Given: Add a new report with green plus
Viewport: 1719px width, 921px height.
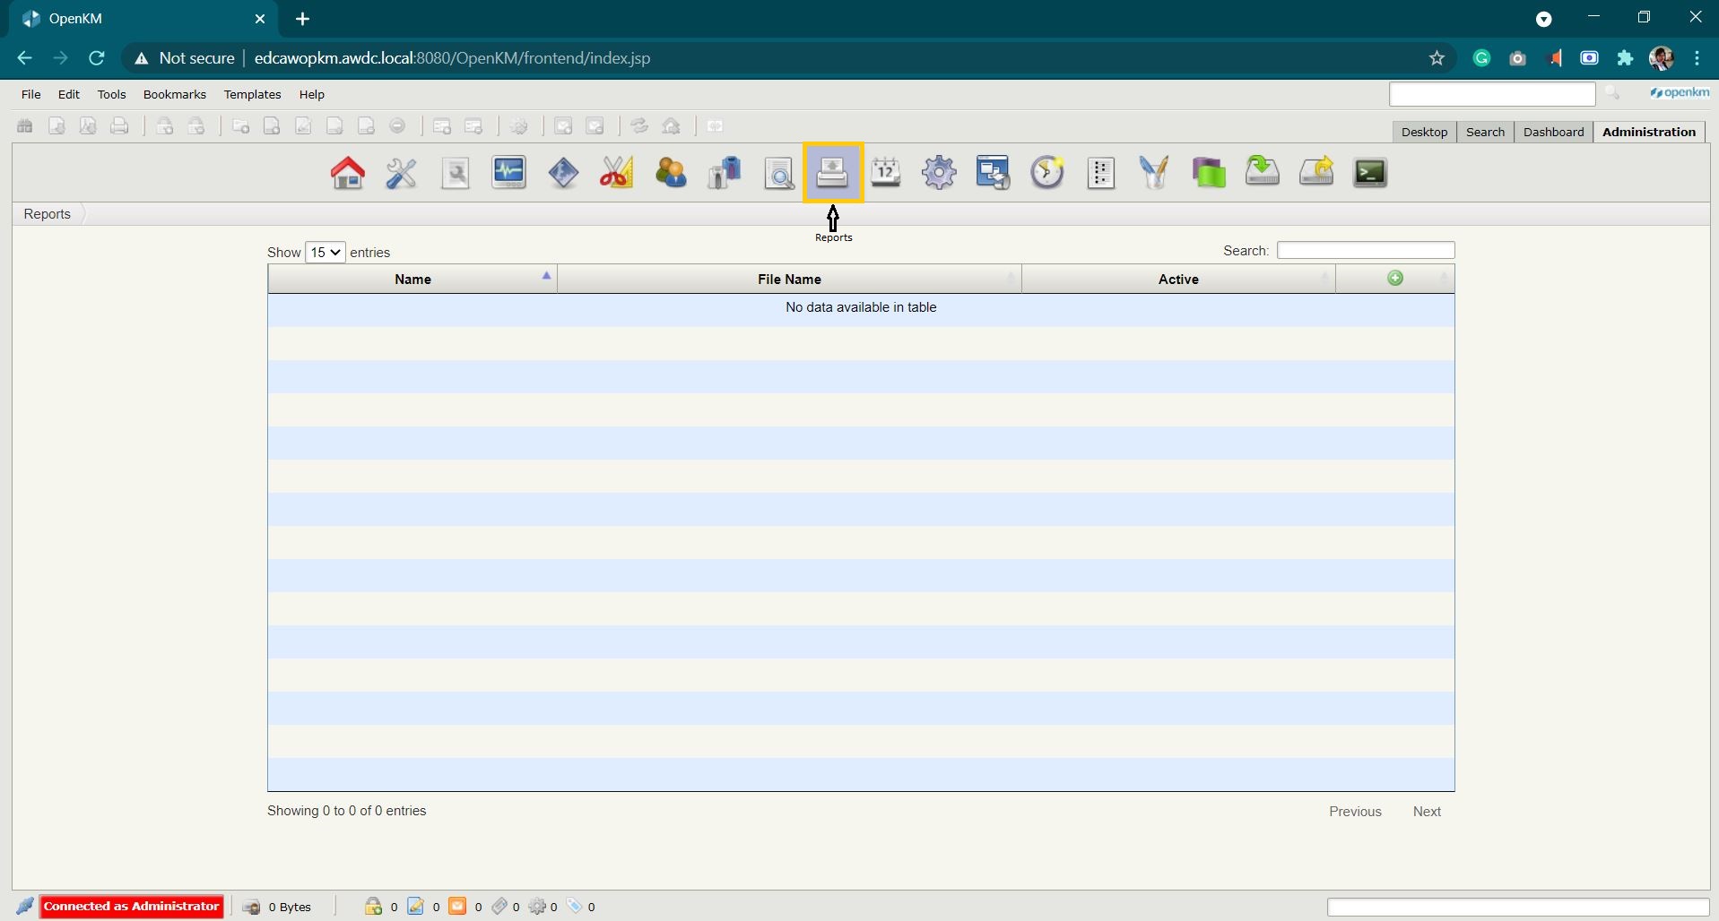Looking at the screenshot, I should [x=1395, y=278].
